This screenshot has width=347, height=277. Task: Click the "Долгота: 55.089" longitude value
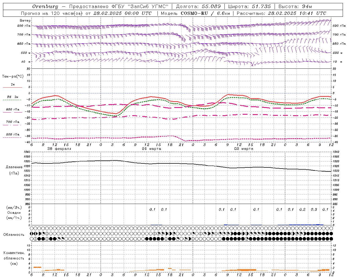(x=198, y=6)
